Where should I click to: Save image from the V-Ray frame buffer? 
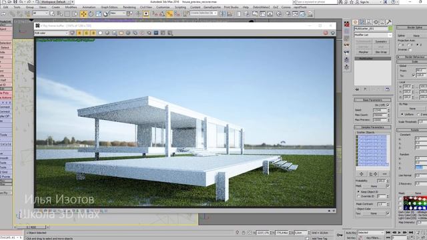click(x=114, y=33)
